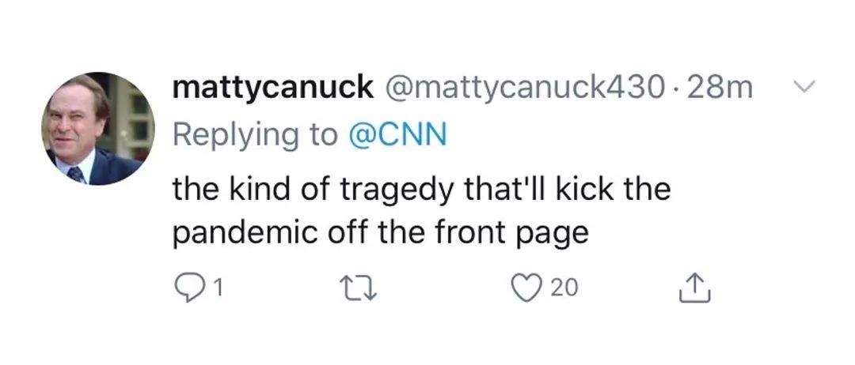The image size is (855, 365).
Task: Open the circular profile picture of mattycanuck
Action: pyautogui.click(x=98, y=129)
